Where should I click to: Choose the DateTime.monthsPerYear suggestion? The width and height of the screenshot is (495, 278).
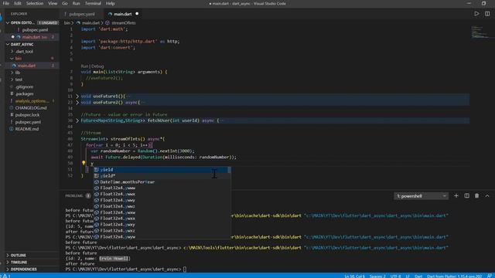[x=162, y=182]
